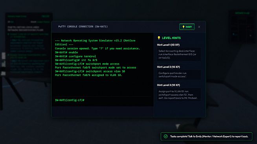
Task: Click 'Port Fastethernet fa0/5 assigned to VLAN 10.' output
Action: point(88,75)
